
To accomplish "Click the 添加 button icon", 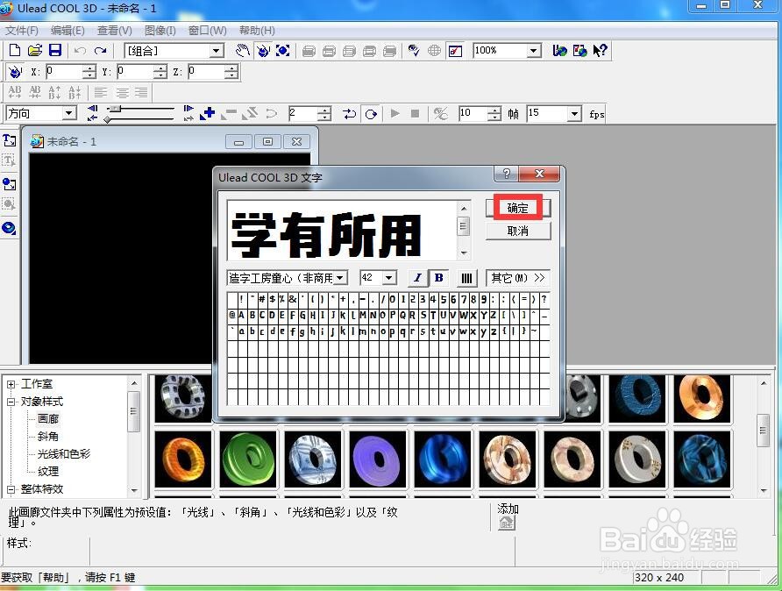I will click(507, 523).
